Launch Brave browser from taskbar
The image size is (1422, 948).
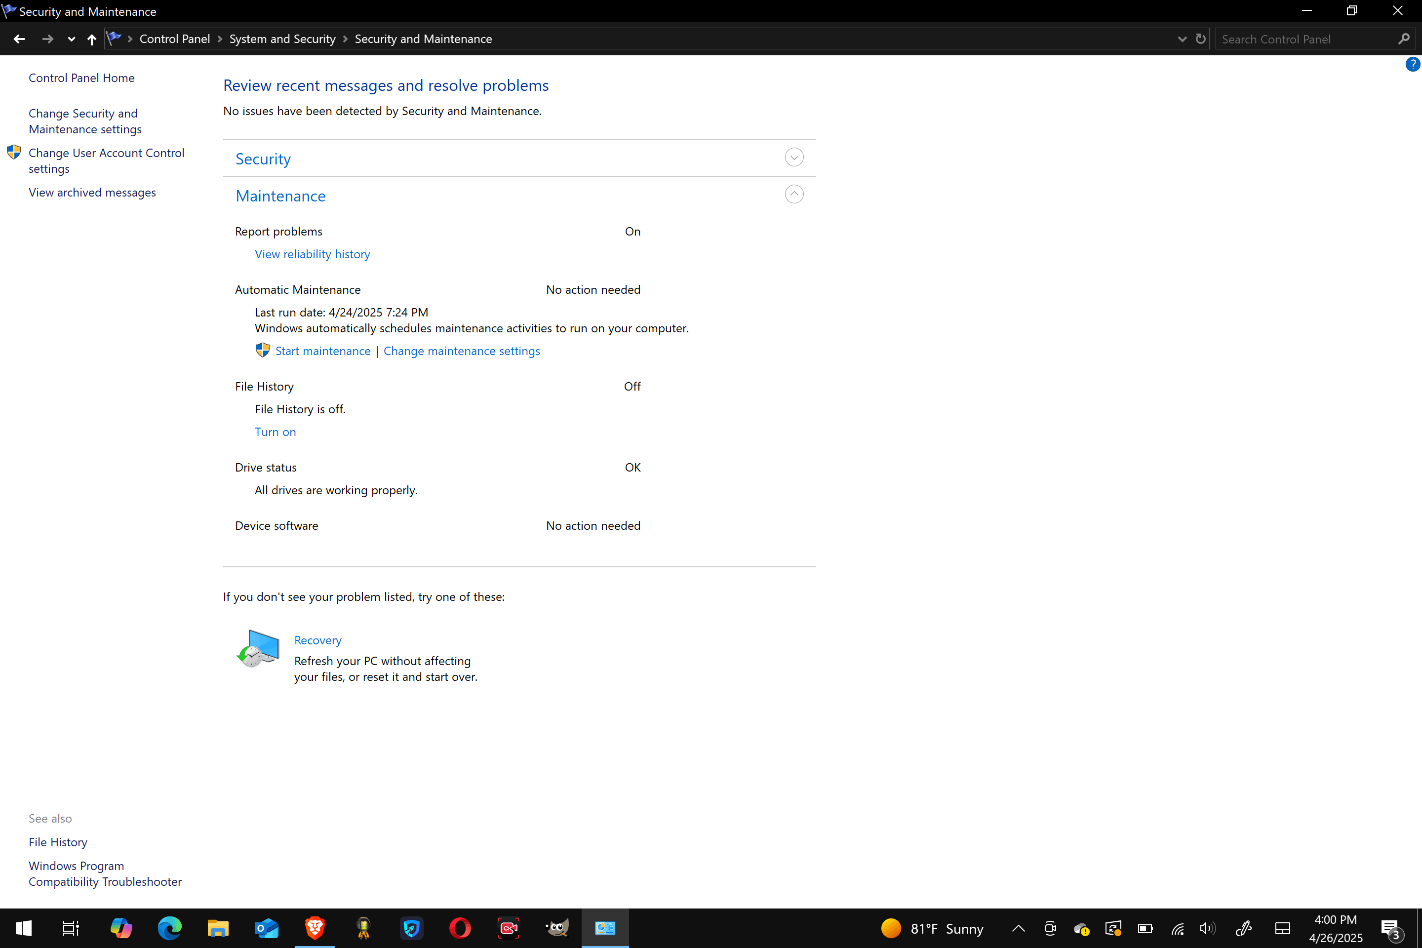click(315, 928)
